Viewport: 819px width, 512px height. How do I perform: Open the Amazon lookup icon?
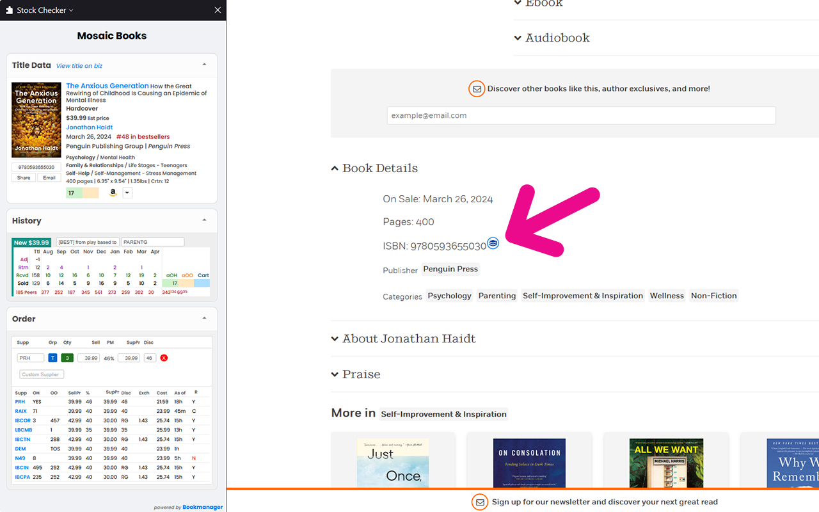(x=113, y=193)
